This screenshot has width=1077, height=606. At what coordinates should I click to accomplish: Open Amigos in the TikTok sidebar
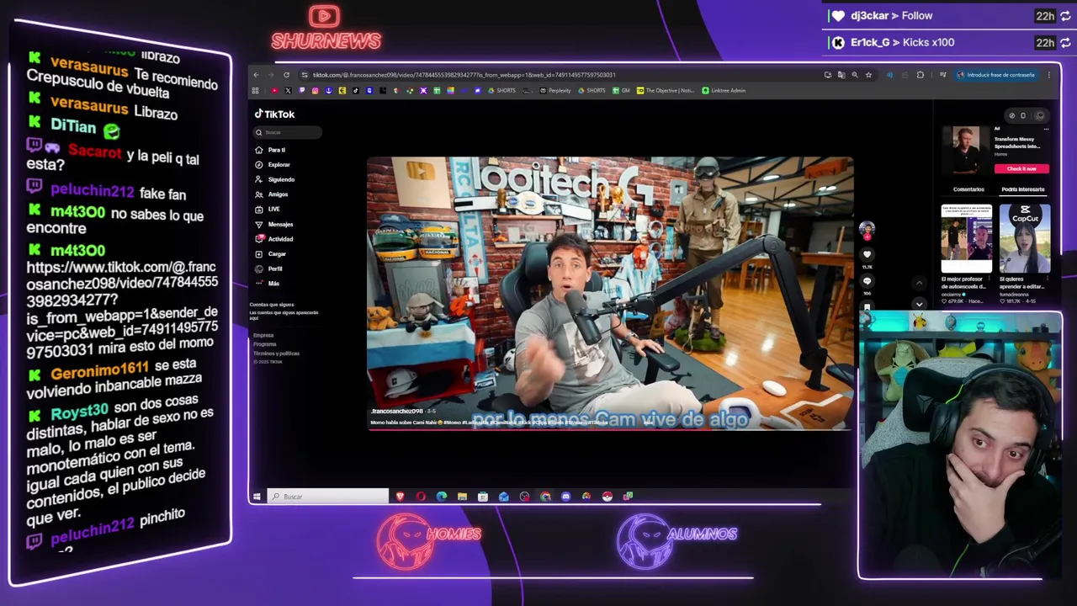(272, 194)
